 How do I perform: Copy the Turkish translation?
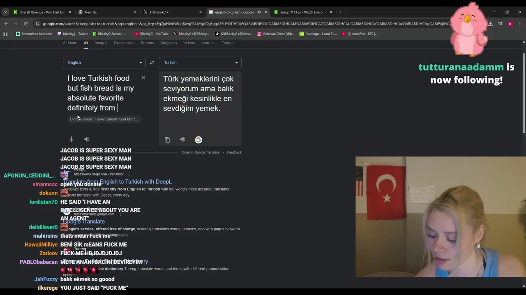[167, 140]
